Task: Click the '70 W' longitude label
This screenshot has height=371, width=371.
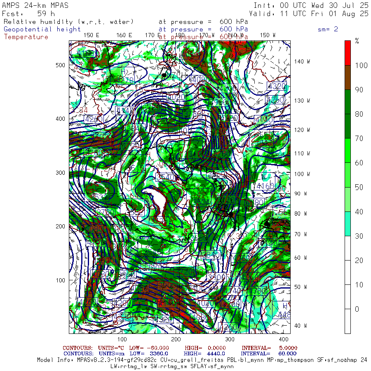Action: (300, 234)
